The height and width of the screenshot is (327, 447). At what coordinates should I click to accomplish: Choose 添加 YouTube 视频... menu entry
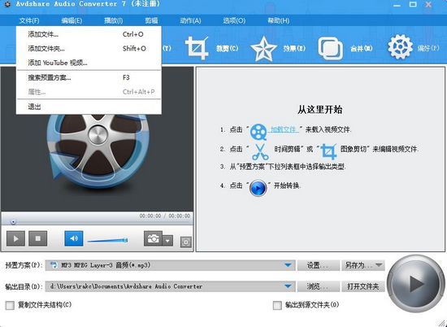[89, 63]
